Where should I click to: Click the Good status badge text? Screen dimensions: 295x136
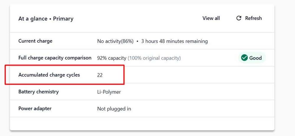255,58
